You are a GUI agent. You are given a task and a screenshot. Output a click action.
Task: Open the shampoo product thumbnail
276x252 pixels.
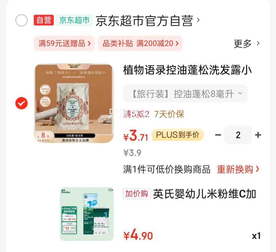(x=74, y=103)
